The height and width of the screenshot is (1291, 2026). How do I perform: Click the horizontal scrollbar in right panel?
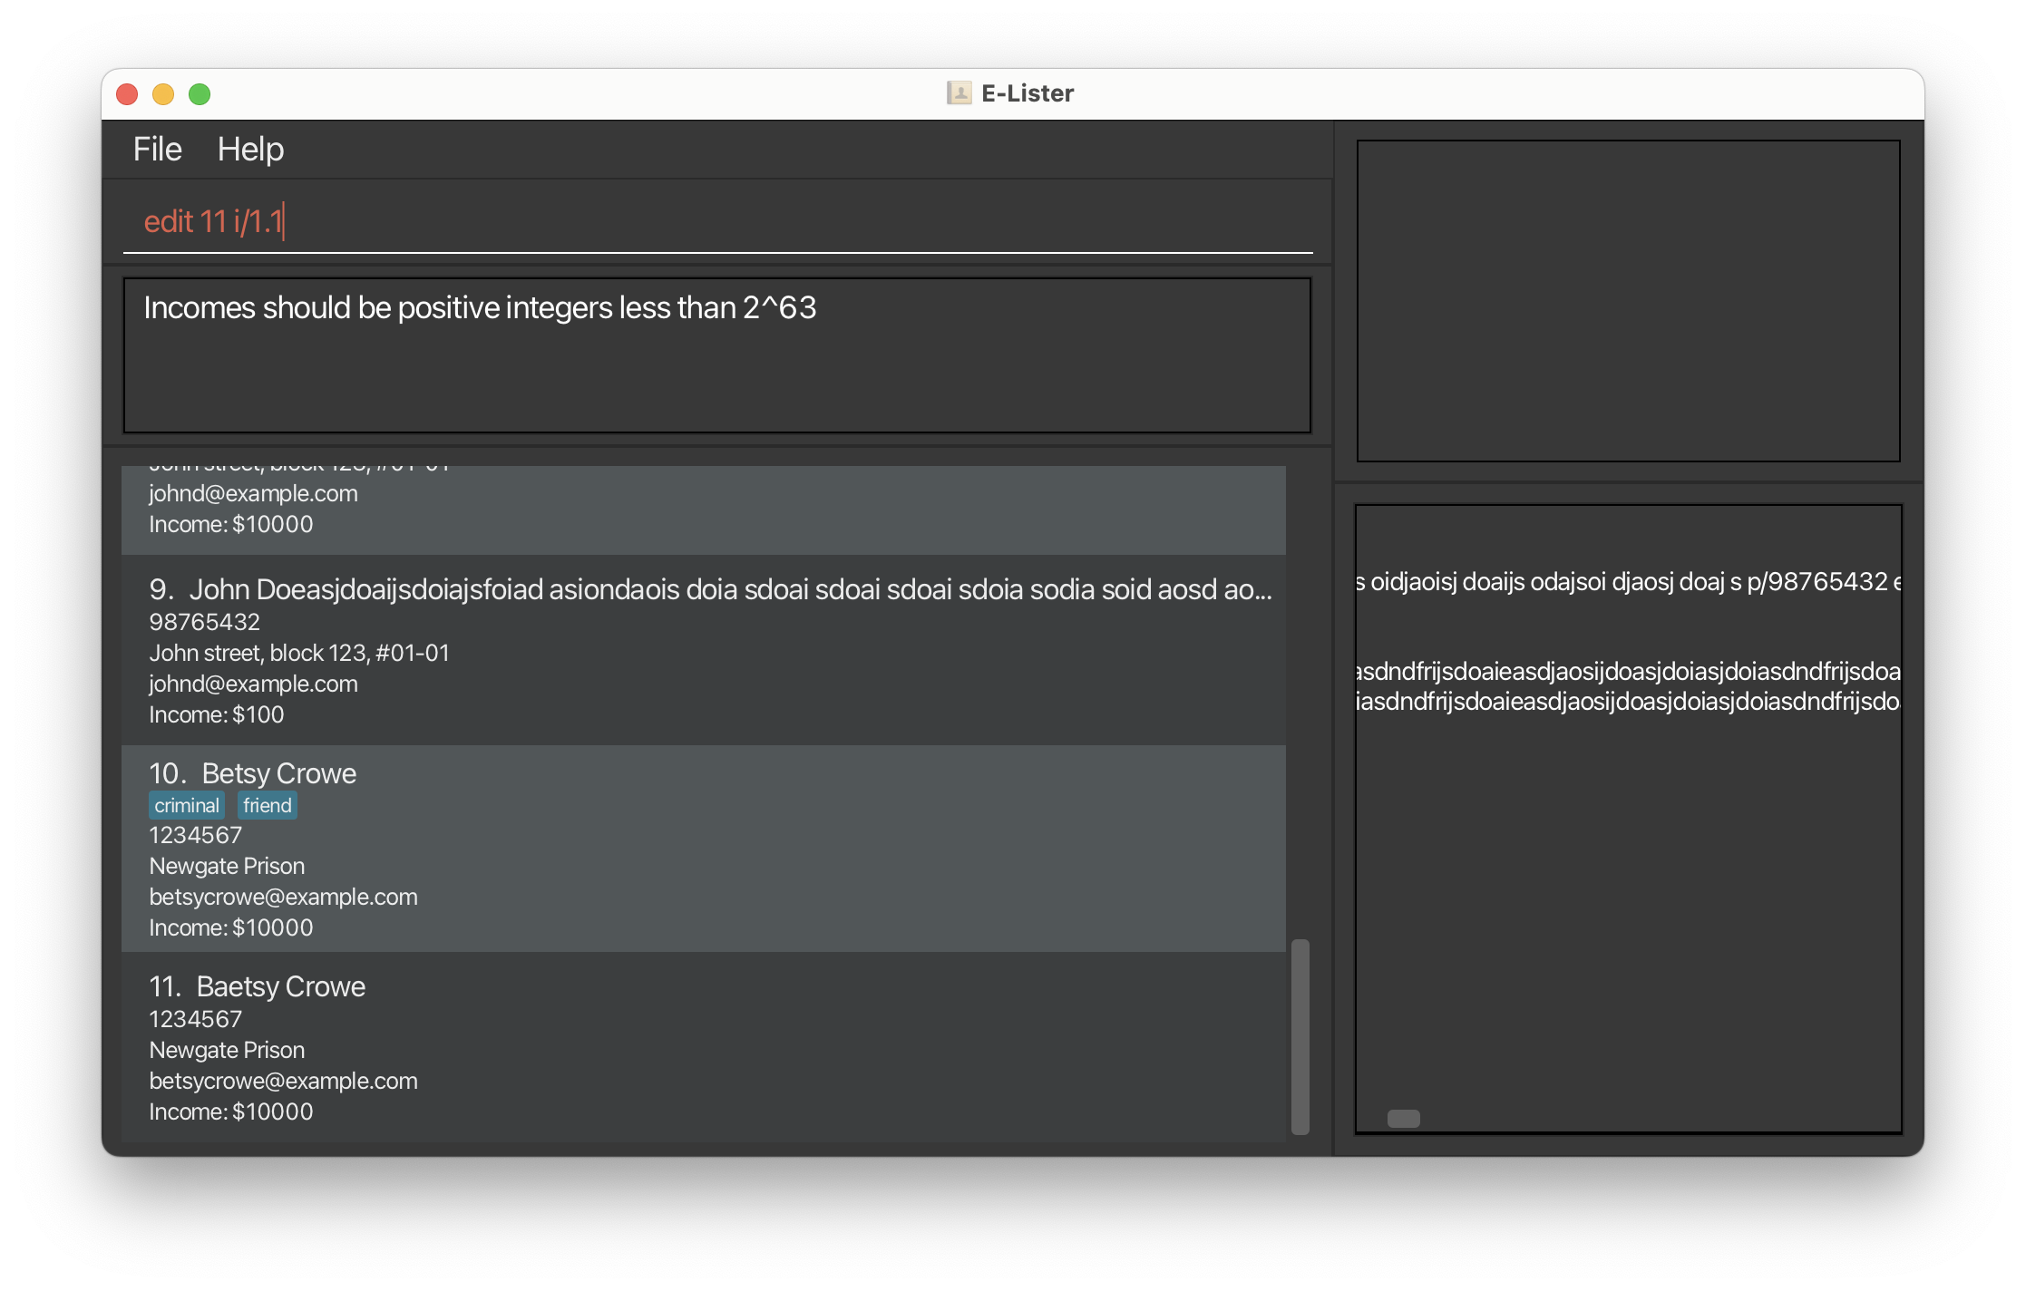1403,1118
